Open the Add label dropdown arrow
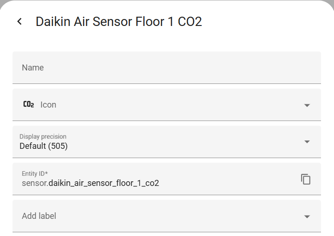334x236 pixels. pos(307,217)
